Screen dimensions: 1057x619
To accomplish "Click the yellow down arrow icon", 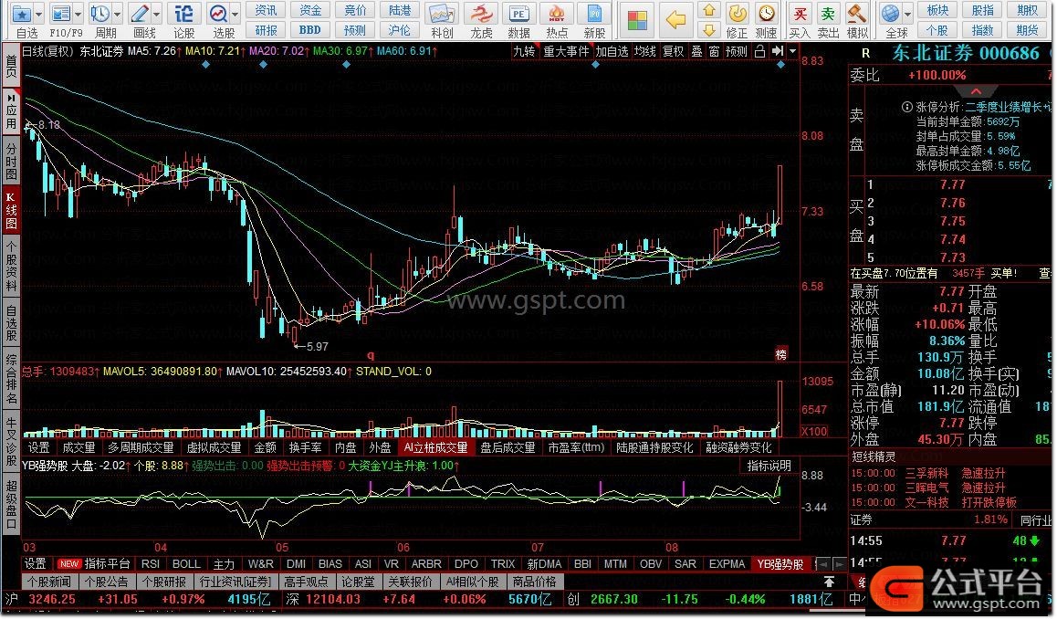I will click(708, 29).
